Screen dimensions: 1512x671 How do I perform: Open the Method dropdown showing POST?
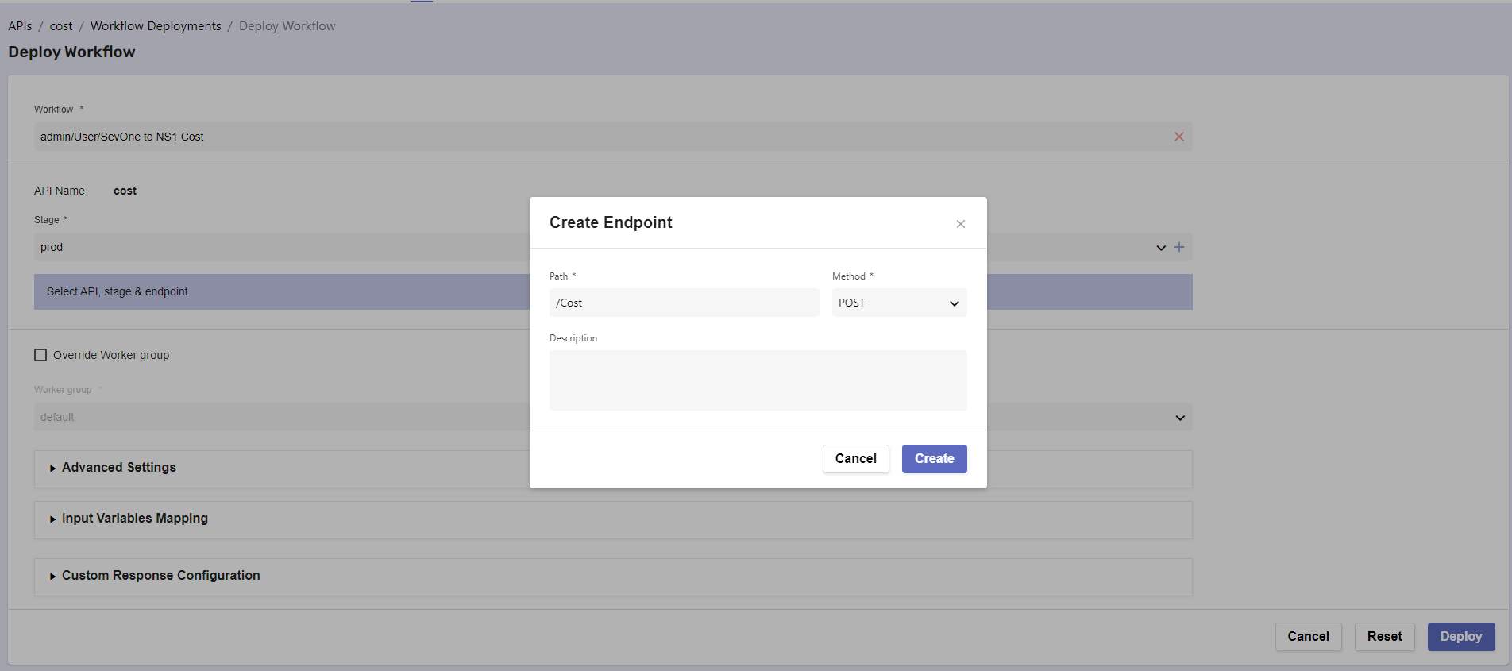900,303
